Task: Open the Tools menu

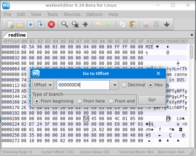Action: tap(52, 14)
